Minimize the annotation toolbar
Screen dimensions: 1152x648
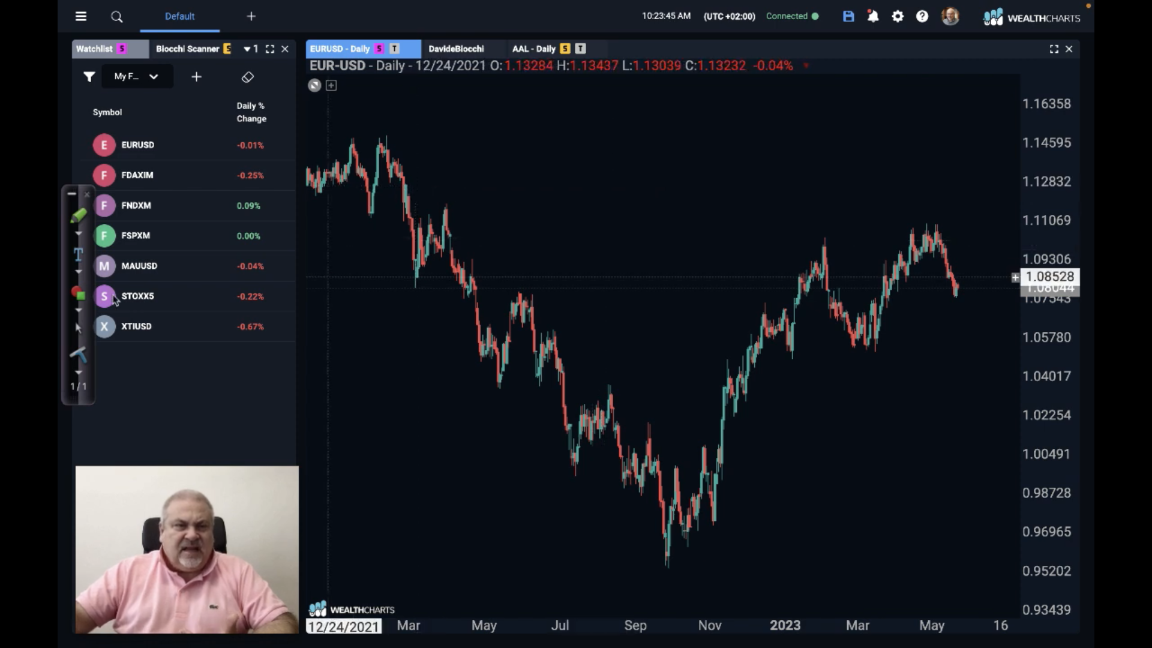tap(72, 194)
